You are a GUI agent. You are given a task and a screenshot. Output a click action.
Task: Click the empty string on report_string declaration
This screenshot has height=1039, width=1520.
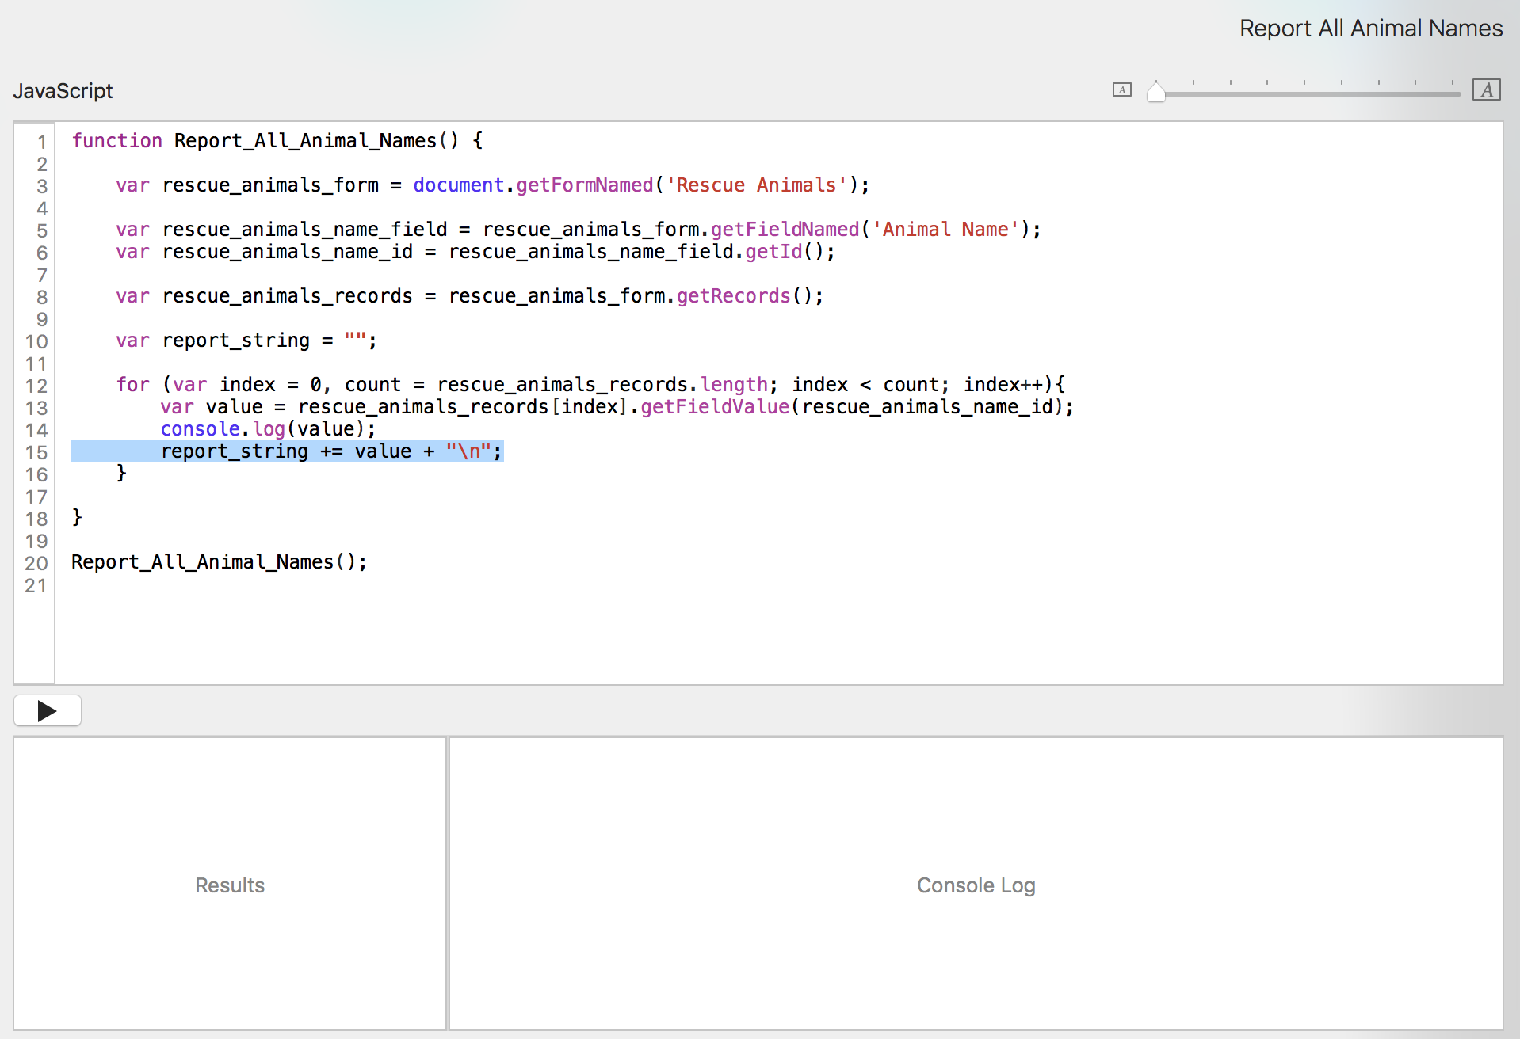[x=354, y=340]
